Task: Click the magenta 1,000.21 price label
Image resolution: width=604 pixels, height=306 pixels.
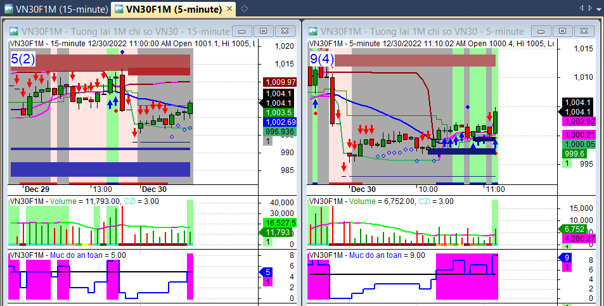Action: pyautogui.click(x=579, y=135)
